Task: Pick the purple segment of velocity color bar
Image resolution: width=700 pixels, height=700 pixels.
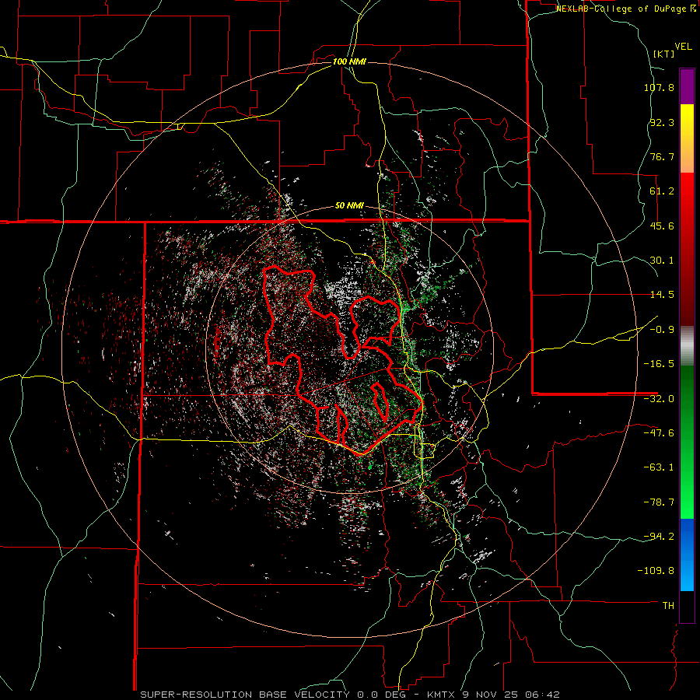Action: point(687,87)
